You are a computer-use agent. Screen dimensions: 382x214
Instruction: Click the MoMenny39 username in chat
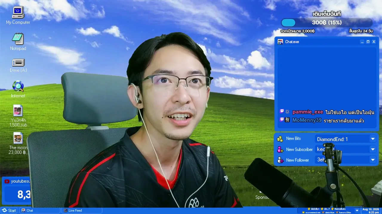(x=307, y=120)
